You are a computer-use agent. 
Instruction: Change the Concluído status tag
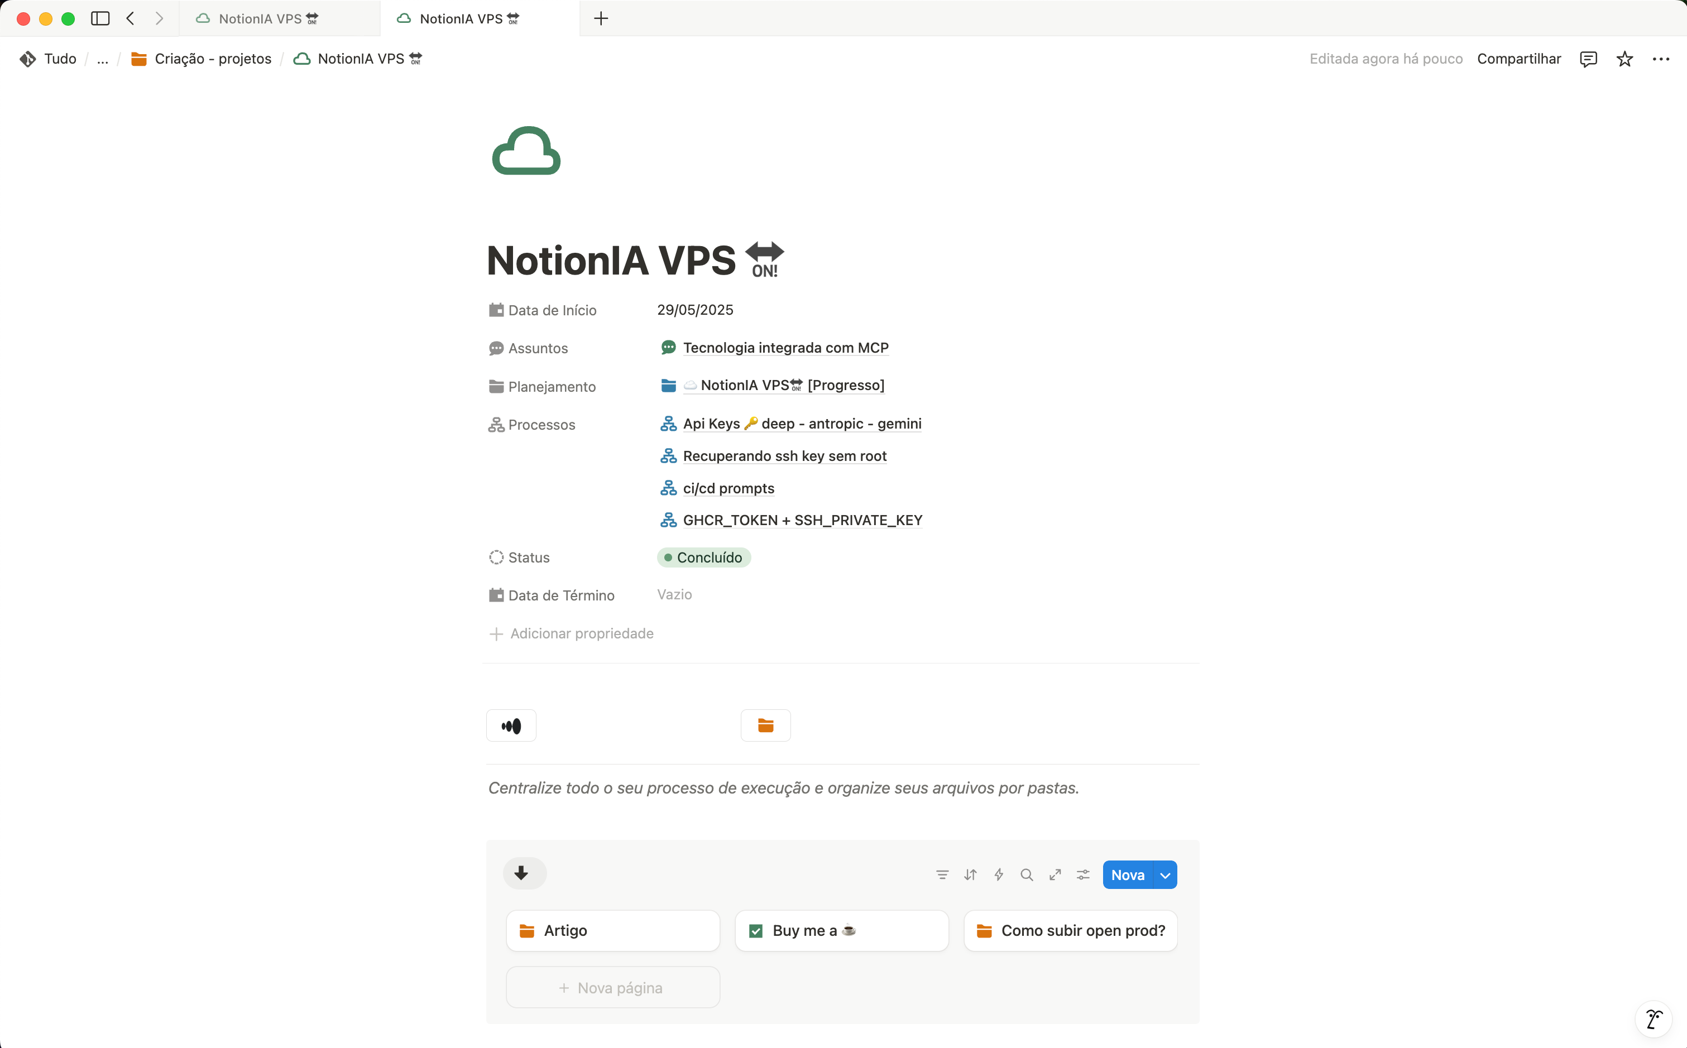pyautogui.click(x=704, y=557)
